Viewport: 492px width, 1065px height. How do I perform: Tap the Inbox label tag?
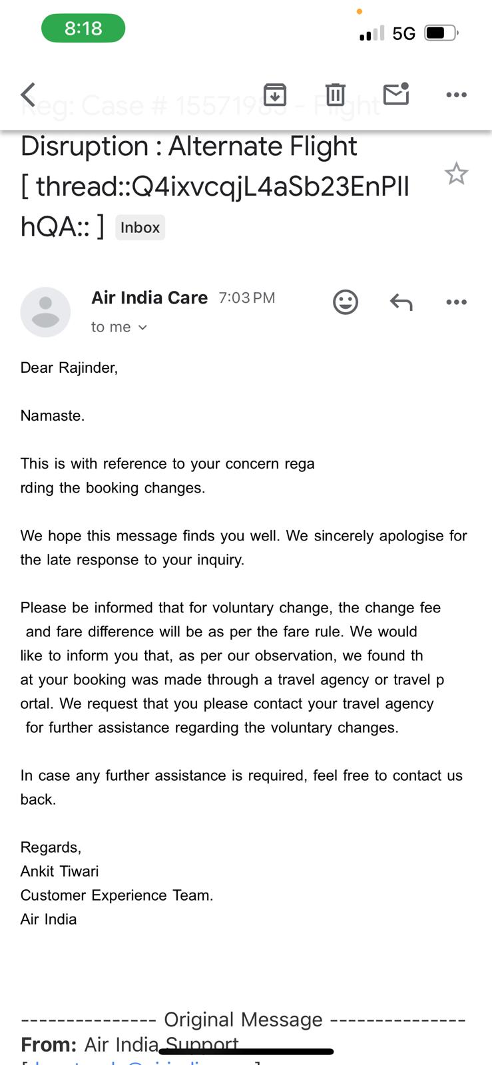pos(140,228)
